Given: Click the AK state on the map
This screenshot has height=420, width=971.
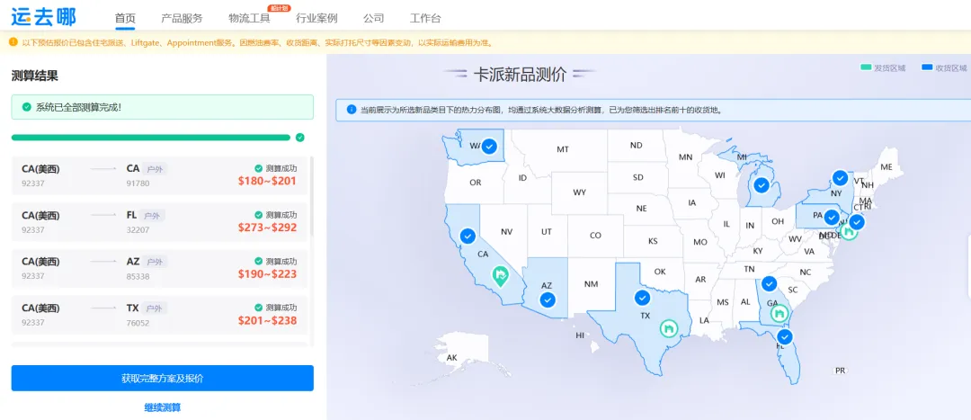Looking at the screenshot, I should [451, 357].
